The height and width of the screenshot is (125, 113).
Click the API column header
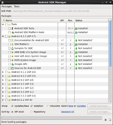(62, 20)
